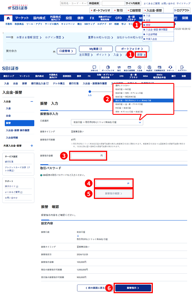
Task: Click SBI証券 logo at top left
Action: (17, 8)
